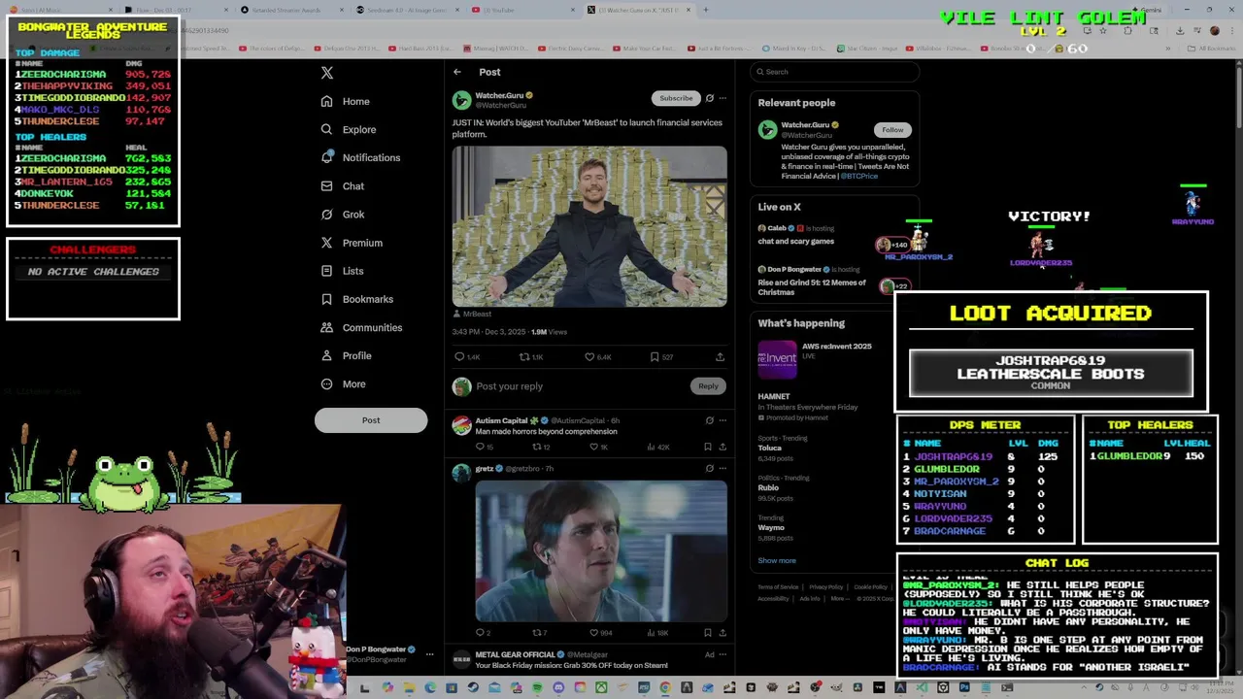Bookmark the gretz reply
This screenshot has width=1243, height=699.
click(708, 633)
